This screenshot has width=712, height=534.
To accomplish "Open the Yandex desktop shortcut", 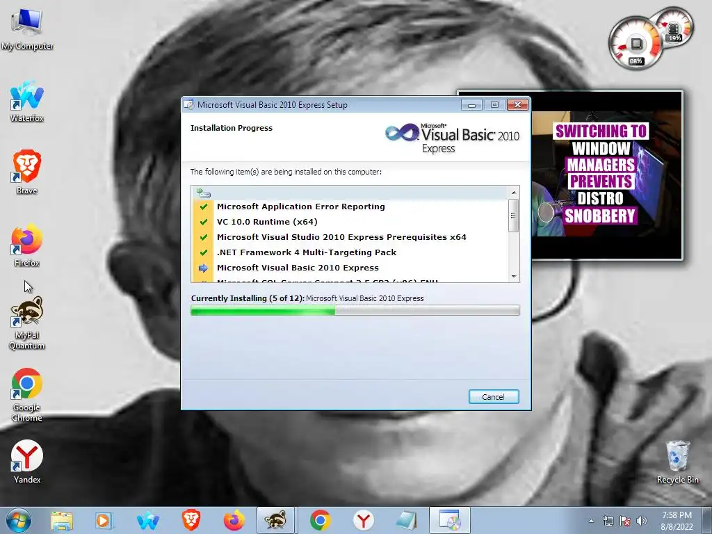I will 27,462.
